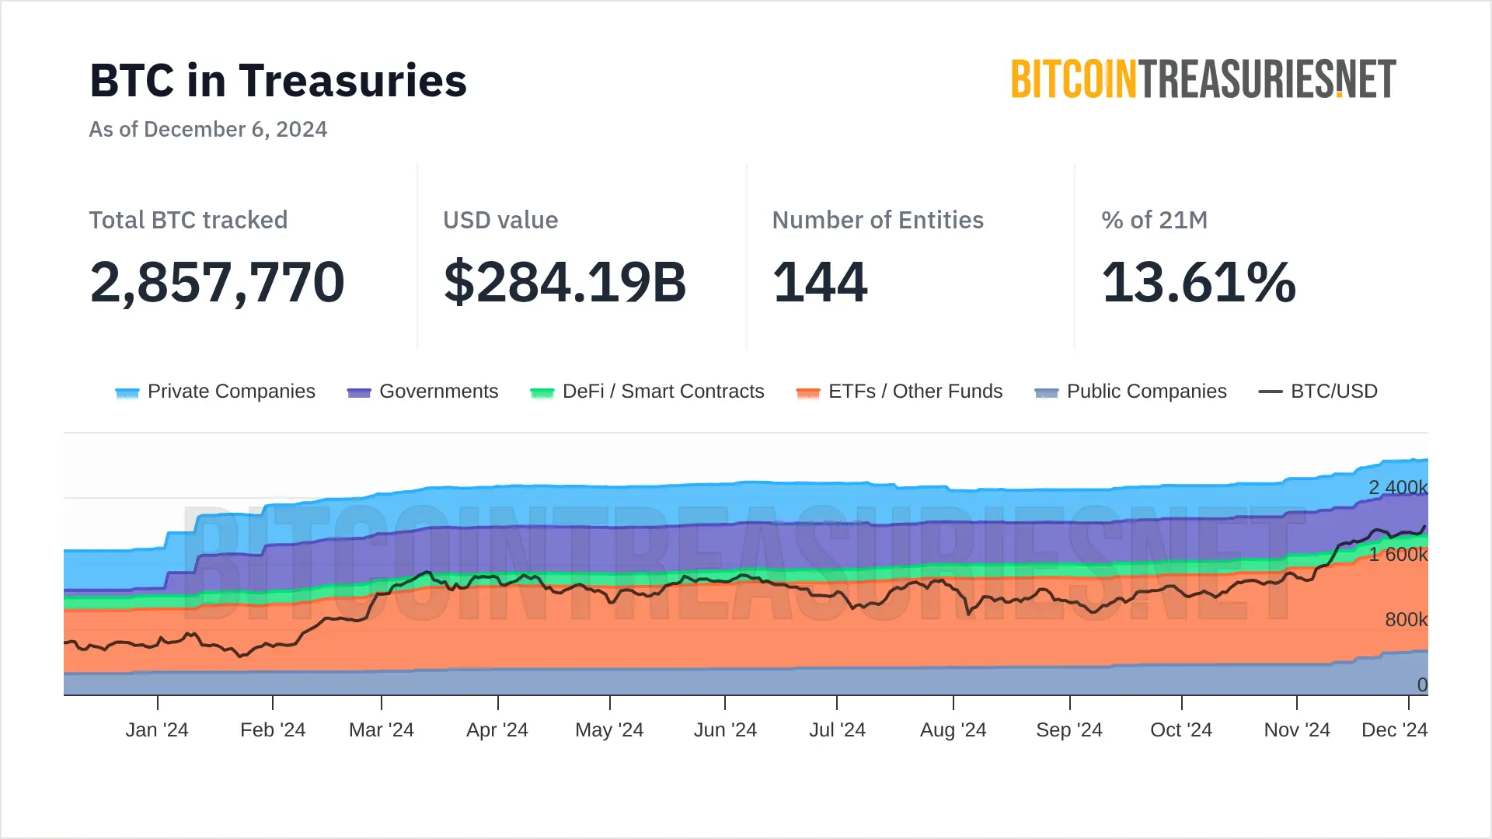Hide the ETFs / Other Funds series
1492x839 pixels.
tap(915, 392)
